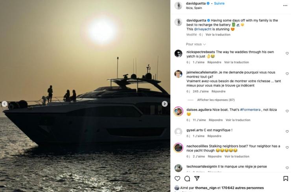Expand the Pour vous comment sorting dropdown
The width and height of the screenshot is (291, 192).
coord(196,44)
